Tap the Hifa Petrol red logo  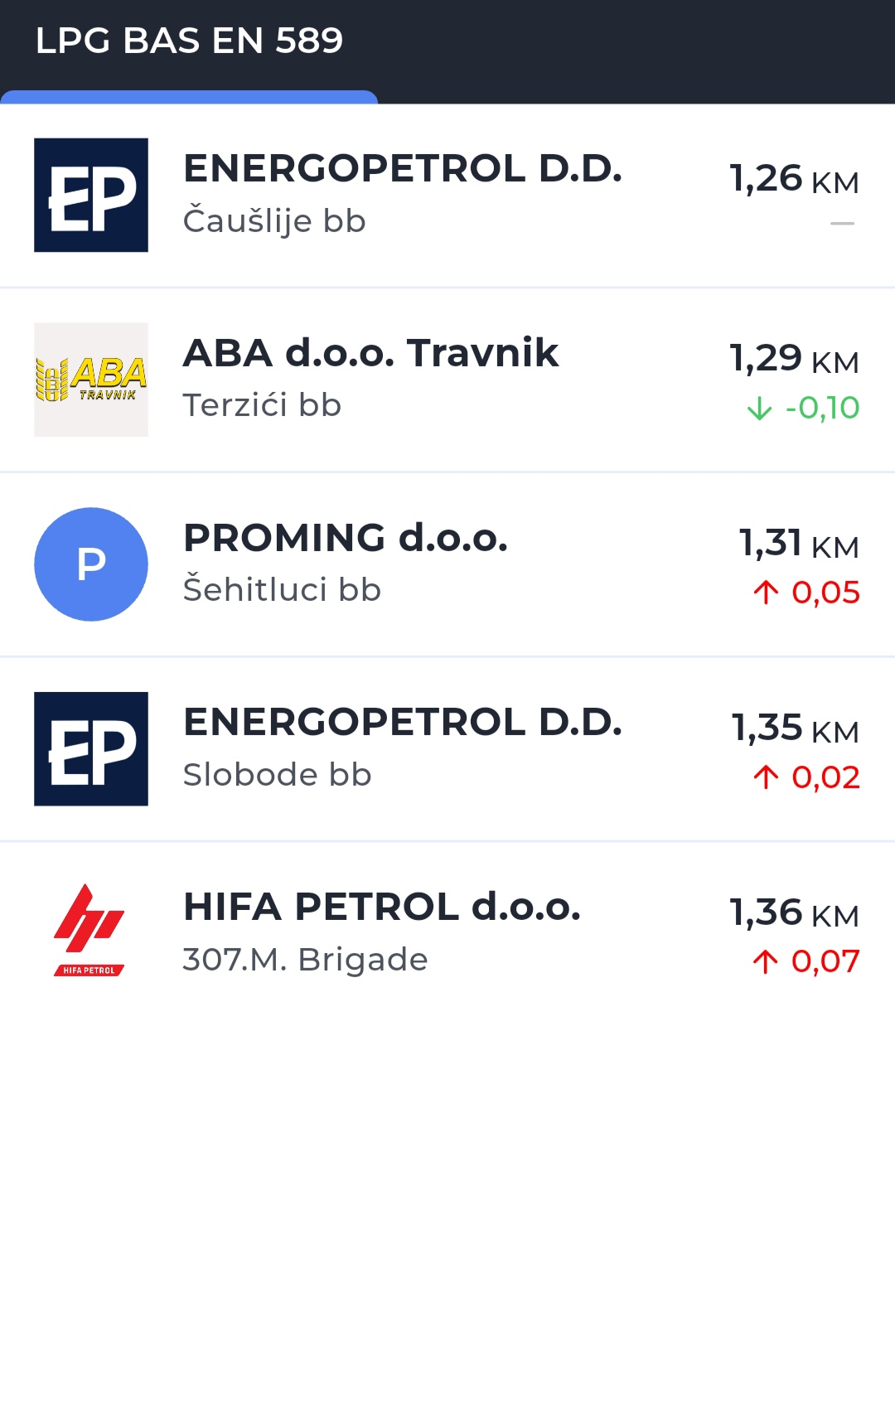pyautogui.click(x=89, y=931)
